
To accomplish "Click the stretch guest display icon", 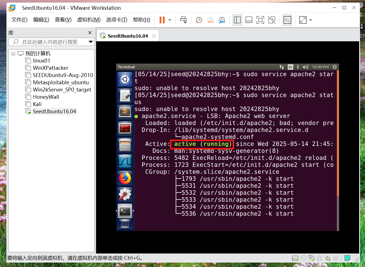I will [x=303, y=20].
